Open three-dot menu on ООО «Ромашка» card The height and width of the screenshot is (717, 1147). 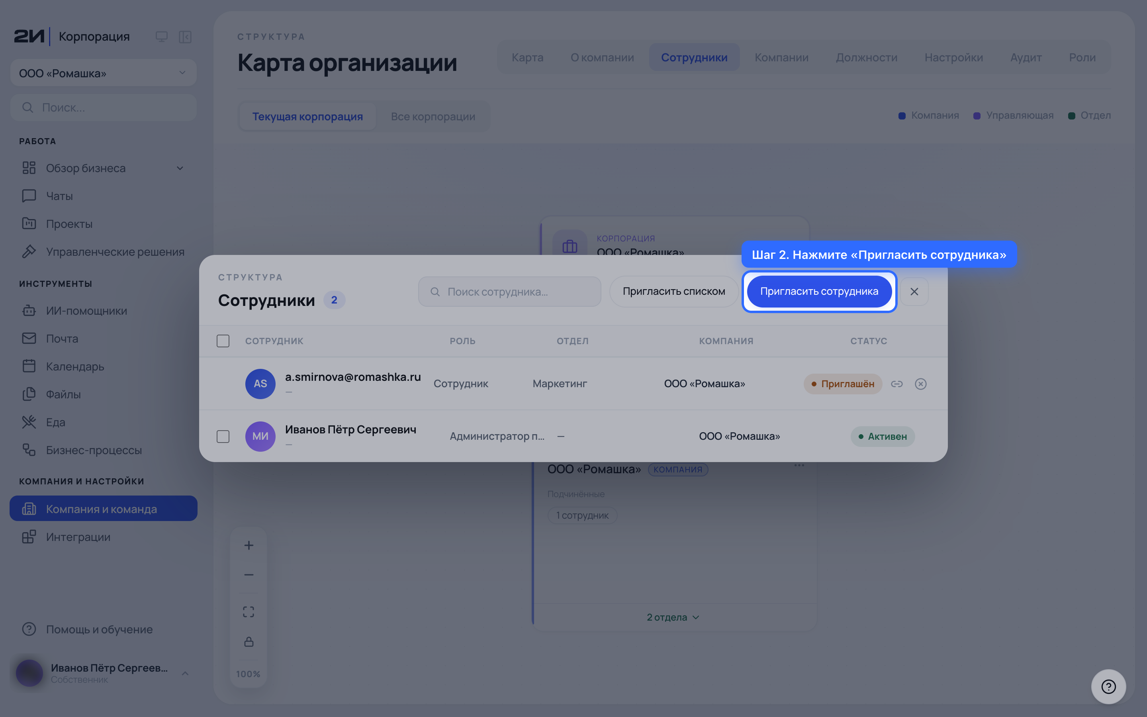click(799, 465)
